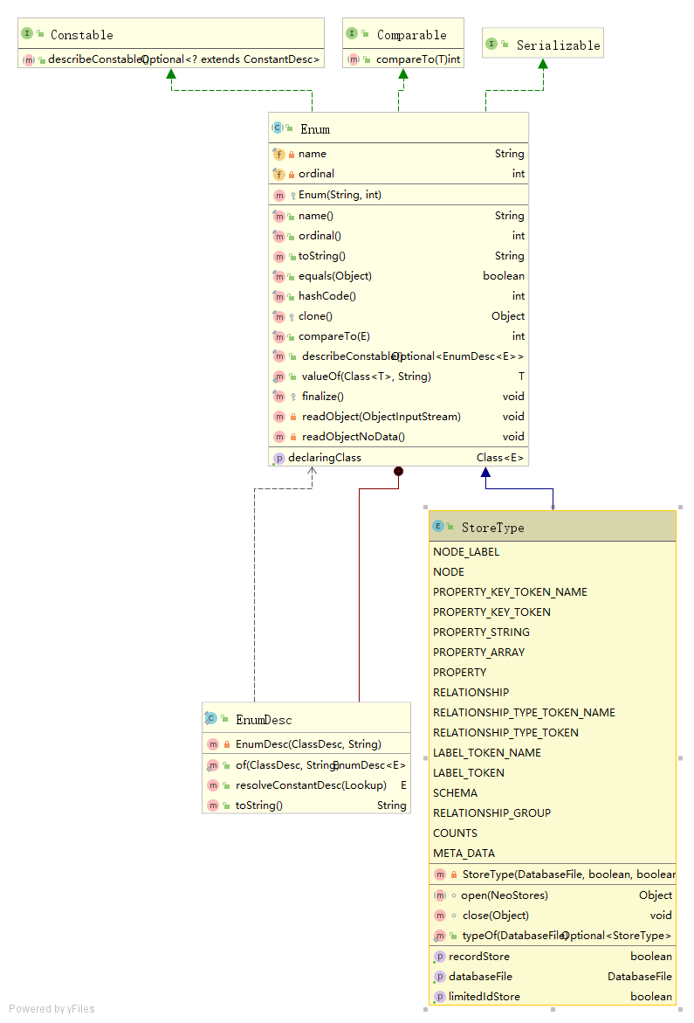Select the Constable node title
This screenshot has height=1023, width=694.
click(82, 35)
